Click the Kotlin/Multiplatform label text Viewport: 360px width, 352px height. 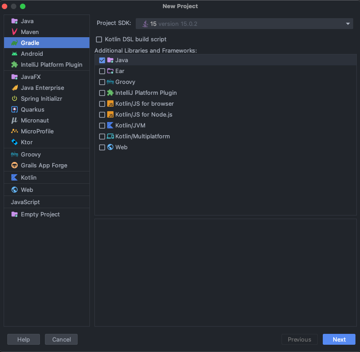tap(143, 136)
